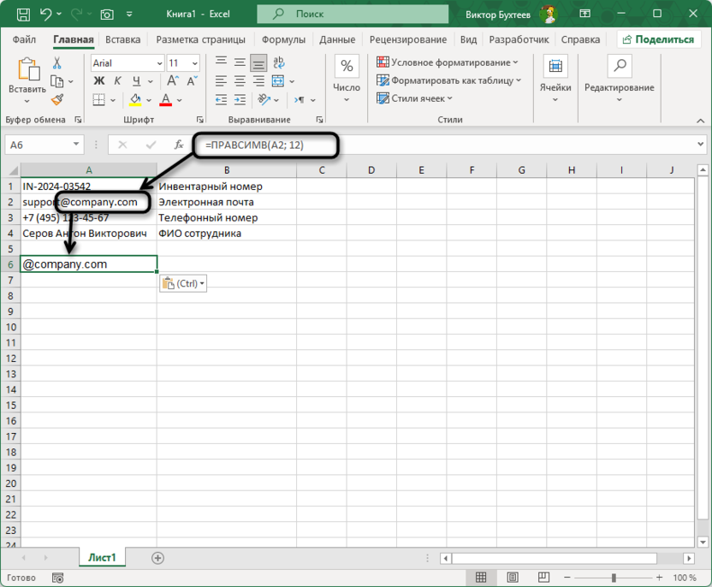Click the Ячейки cells icon

pyautogui.click(x=555, y=80)
